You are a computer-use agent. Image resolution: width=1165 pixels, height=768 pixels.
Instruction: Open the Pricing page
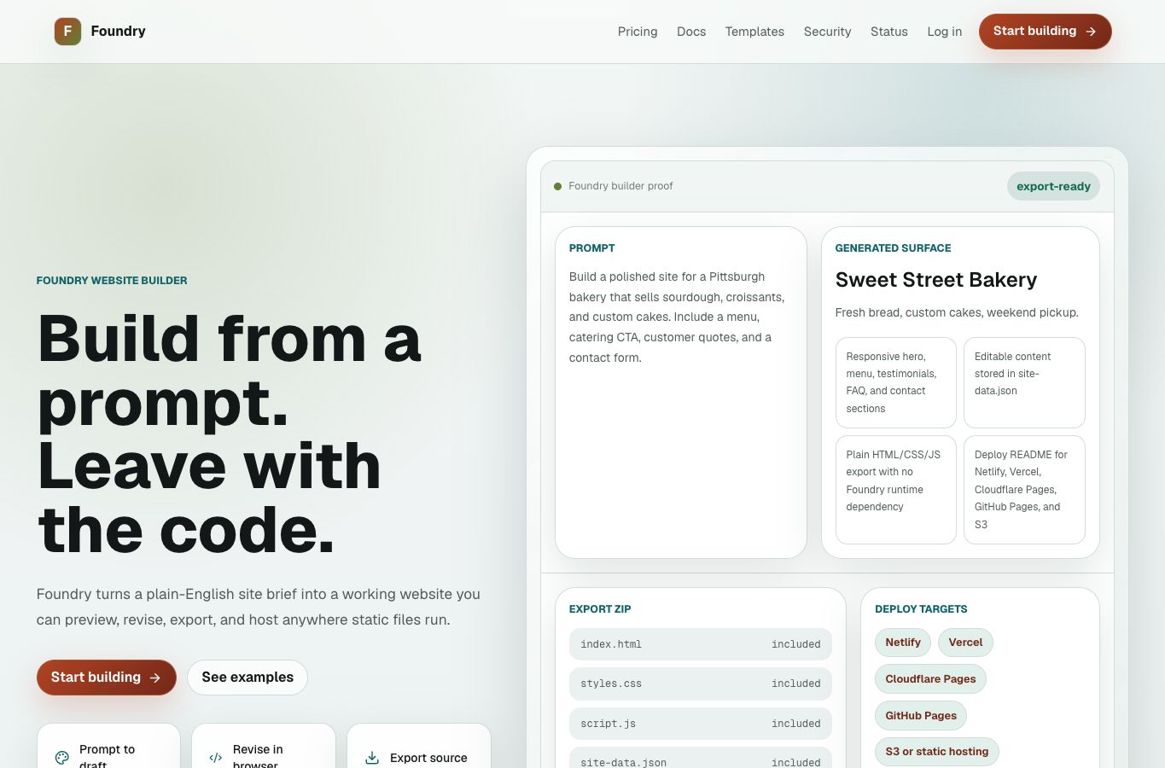click(x=638, y=32)
